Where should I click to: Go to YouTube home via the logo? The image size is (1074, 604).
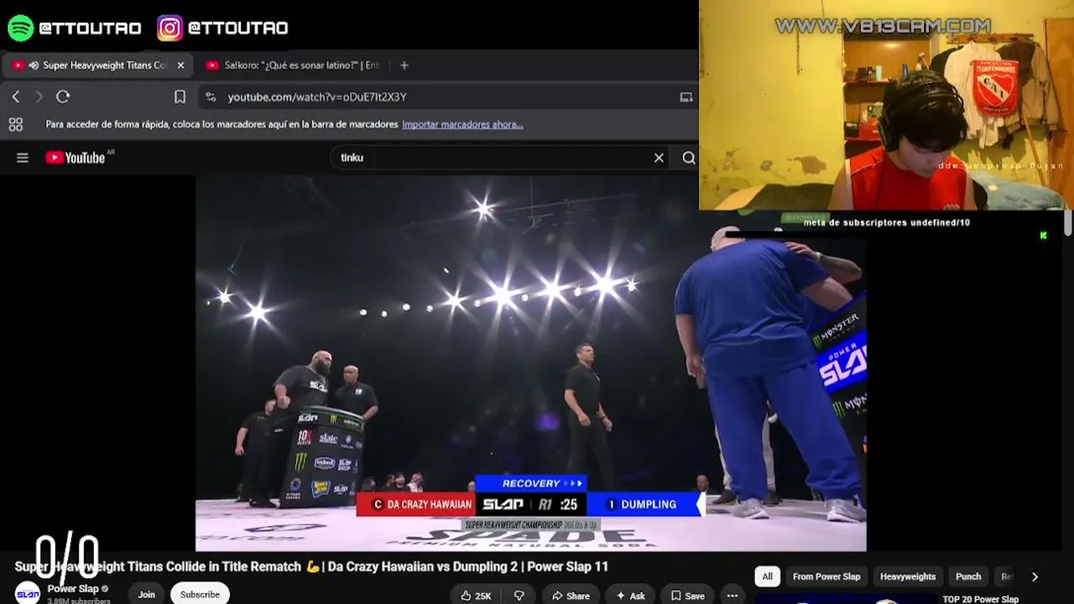pos(76,158)
